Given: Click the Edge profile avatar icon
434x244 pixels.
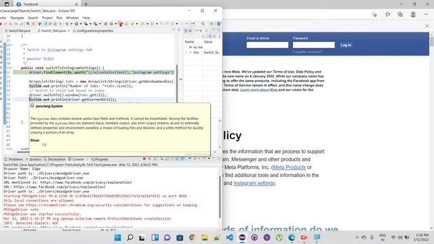Looking at the screenshot, I should (413, 14).
